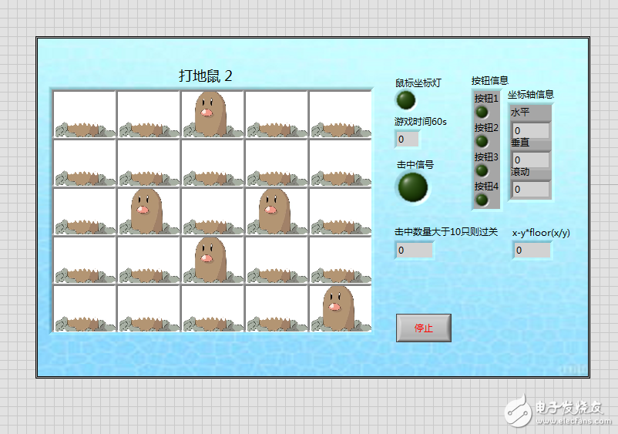
Task: Click the empty mole hole in row five, fourth column
Action: [x=277, y=308]
